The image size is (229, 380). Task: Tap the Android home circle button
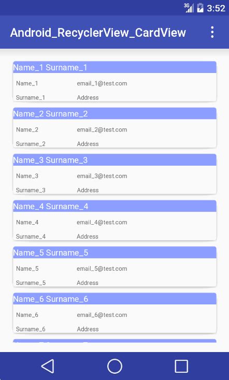pyautogui.click(x=115, y=366)
